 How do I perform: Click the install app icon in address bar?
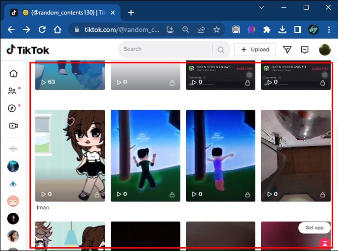170,29
